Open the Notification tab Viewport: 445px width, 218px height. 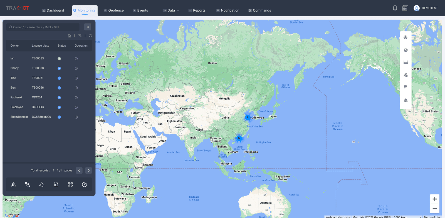(228, 11)
